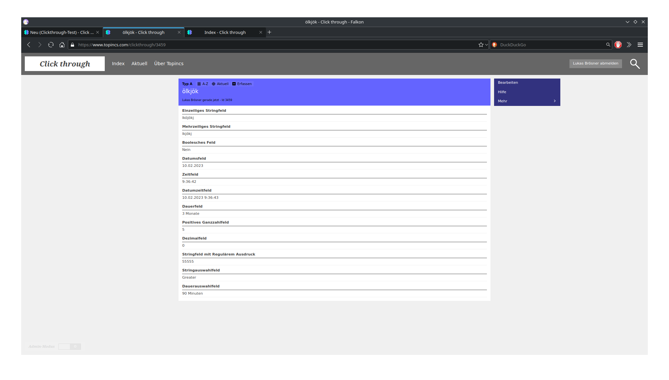Screen dimensions: 669x380
Task: Open the ad blocker hand icon
Action: coord(618,45)
